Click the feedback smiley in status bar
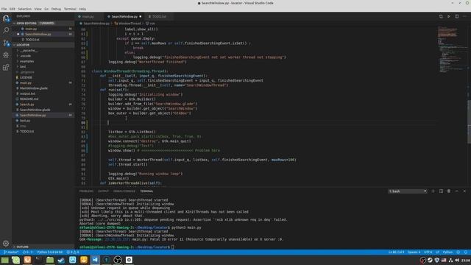The width and height of the screenshot is (471, 265). [x=458, y=252]
